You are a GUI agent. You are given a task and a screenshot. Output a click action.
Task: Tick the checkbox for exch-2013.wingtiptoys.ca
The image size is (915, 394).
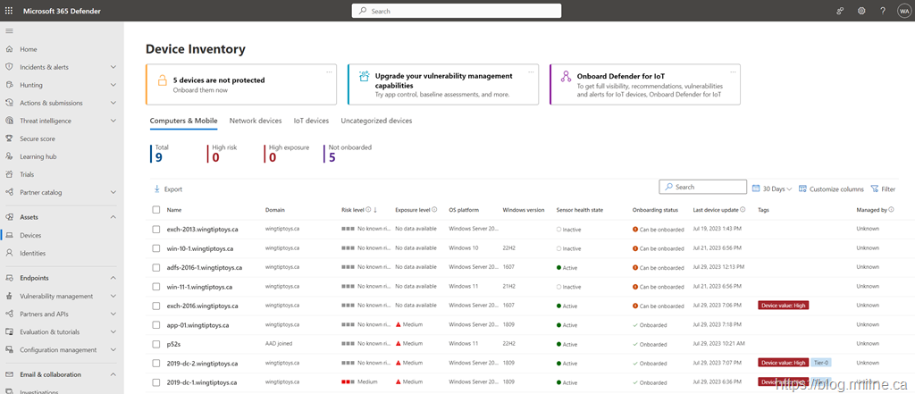pyautogui.click(x=156, y=229)
